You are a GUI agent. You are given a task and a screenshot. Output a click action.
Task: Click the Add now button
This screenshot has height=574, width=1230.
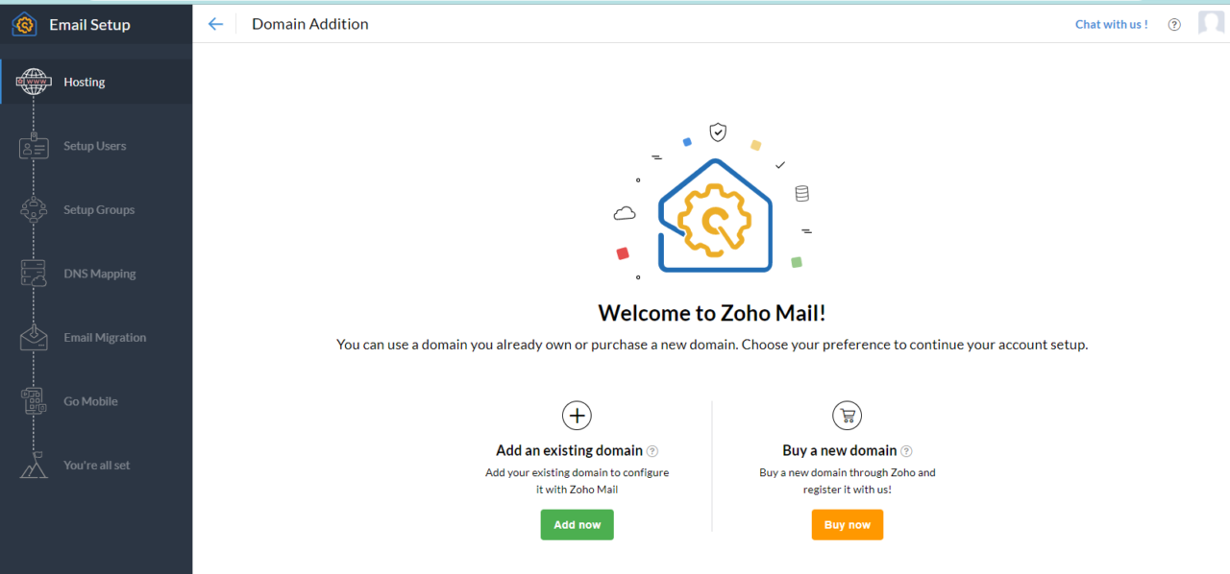click(577, 524)
